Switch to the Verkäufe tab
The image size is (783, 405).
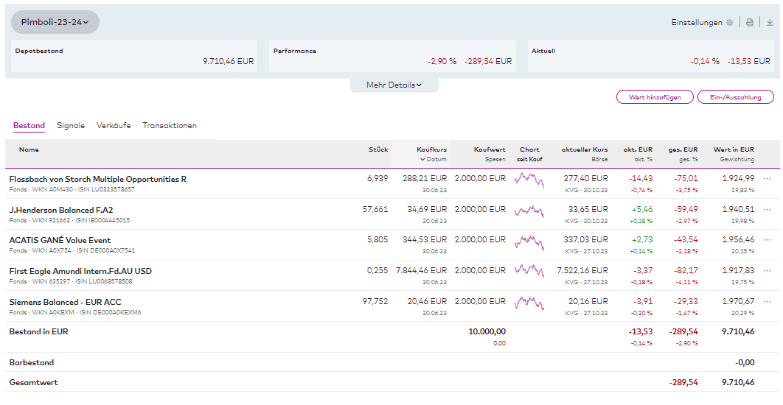[x=114, y=126]
